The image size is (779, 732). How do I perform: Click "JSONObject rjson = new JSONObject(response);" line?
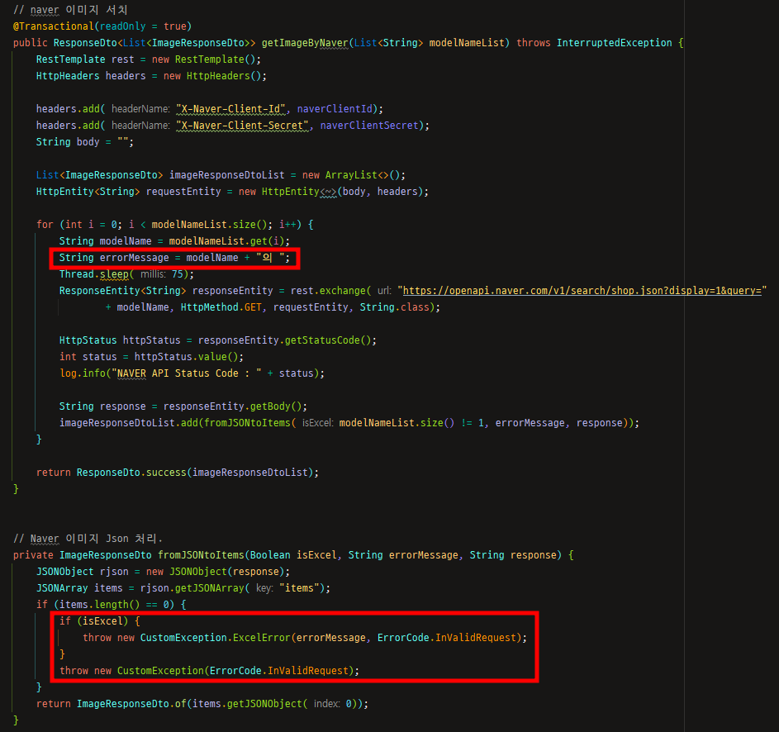163,572
